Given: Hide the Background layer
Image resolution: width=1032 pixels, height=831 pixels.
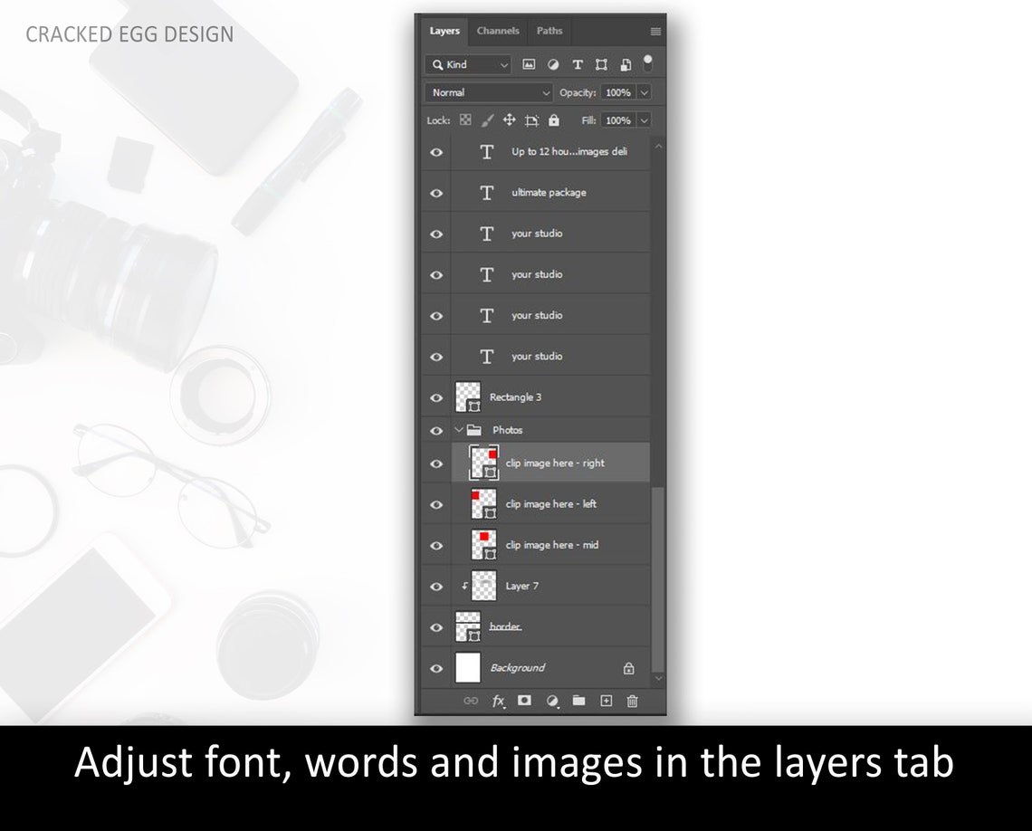Looking at the screenshot, I should pos(436,668).
